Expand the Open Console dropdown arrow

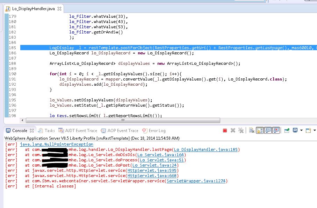click(315, 130)
